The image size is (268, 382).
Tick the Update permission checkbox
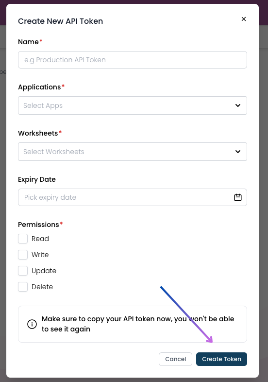[x=23, y=271]
